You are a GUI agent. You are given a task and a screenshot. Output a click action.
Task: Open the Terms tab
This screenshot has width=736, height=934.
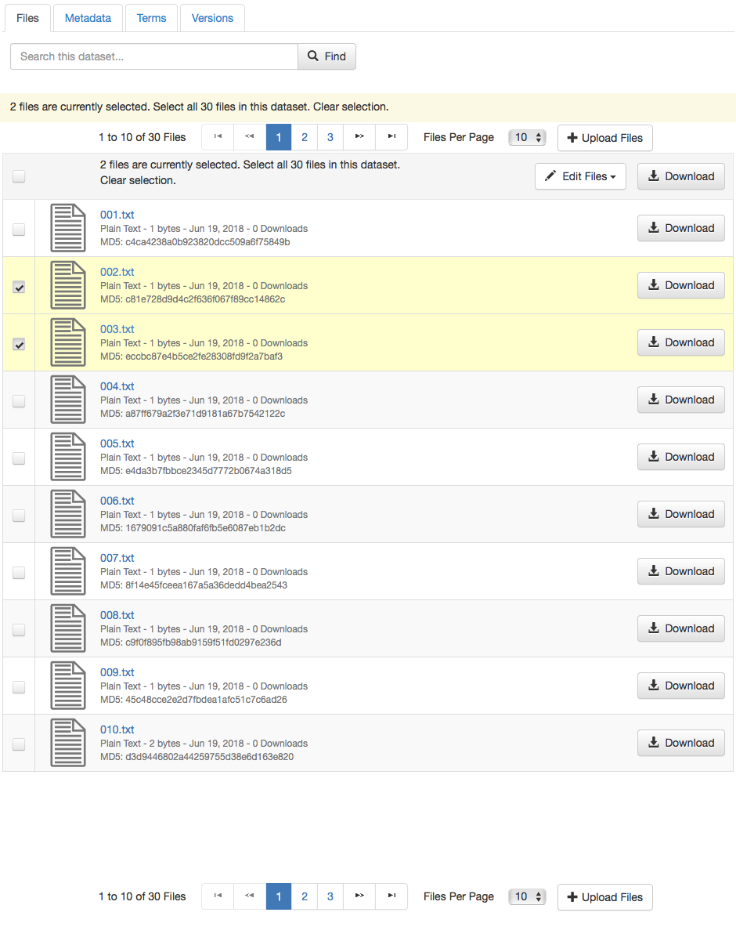point(151,17)
